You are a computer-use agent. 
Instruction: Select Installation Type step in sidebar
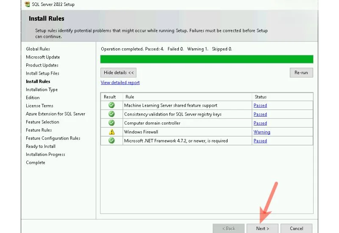42,90
